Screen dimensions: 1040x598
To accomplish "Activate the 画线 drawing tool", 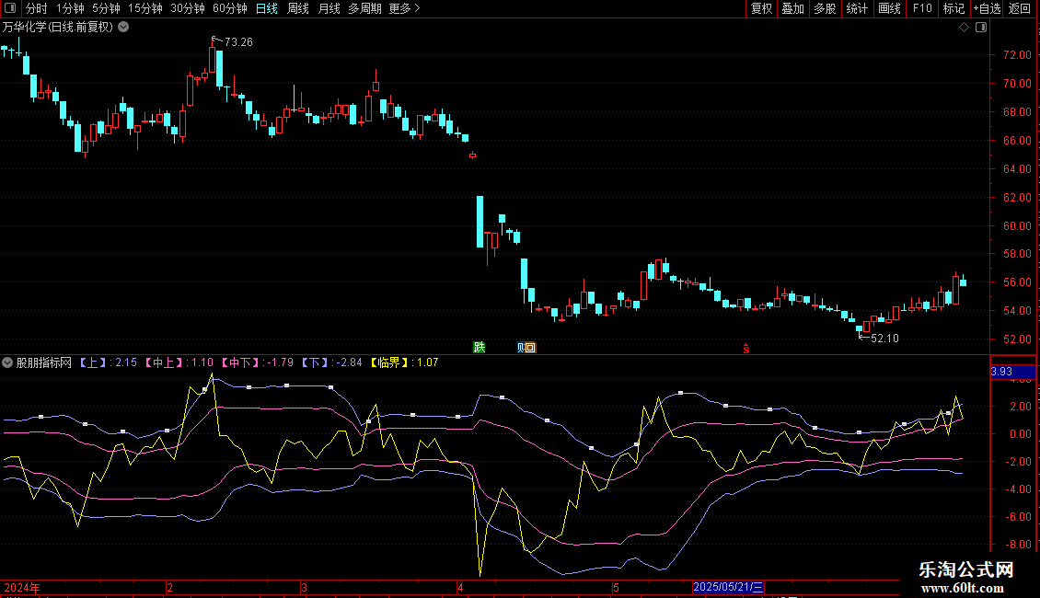I will 889,8.
